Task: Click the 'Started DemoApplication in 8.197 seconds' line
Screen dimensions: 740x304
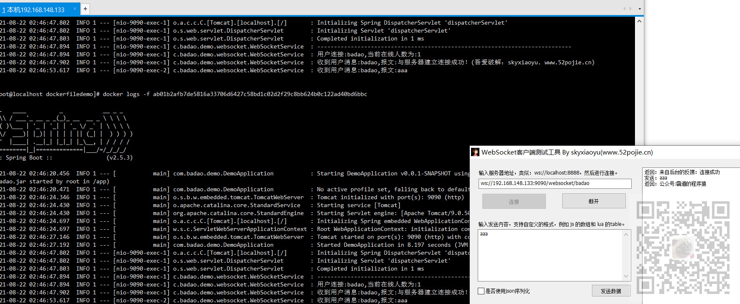Action: (234, 245)
